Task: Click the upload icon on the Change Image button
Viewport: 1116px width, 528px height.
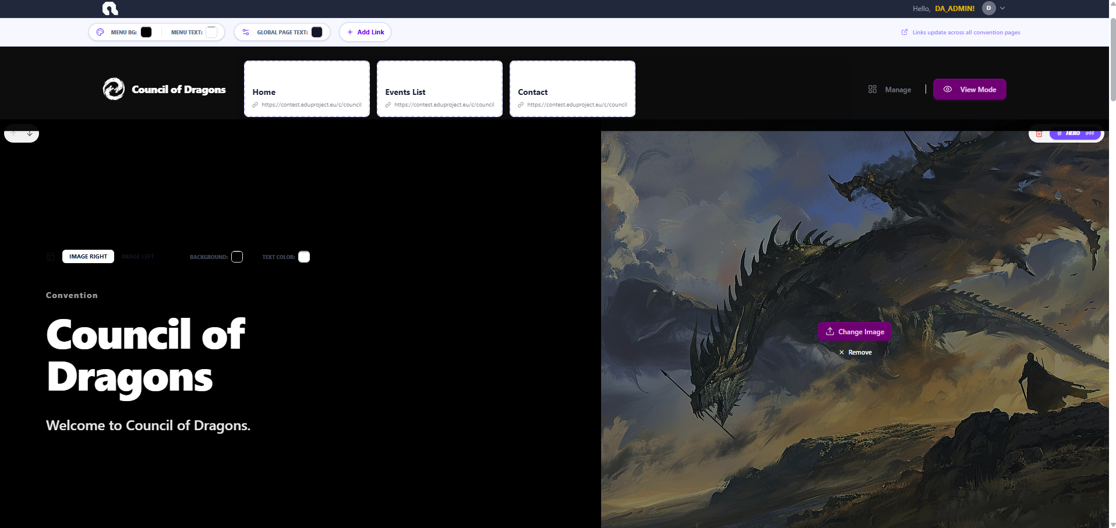Action: [x=829, y=331]
